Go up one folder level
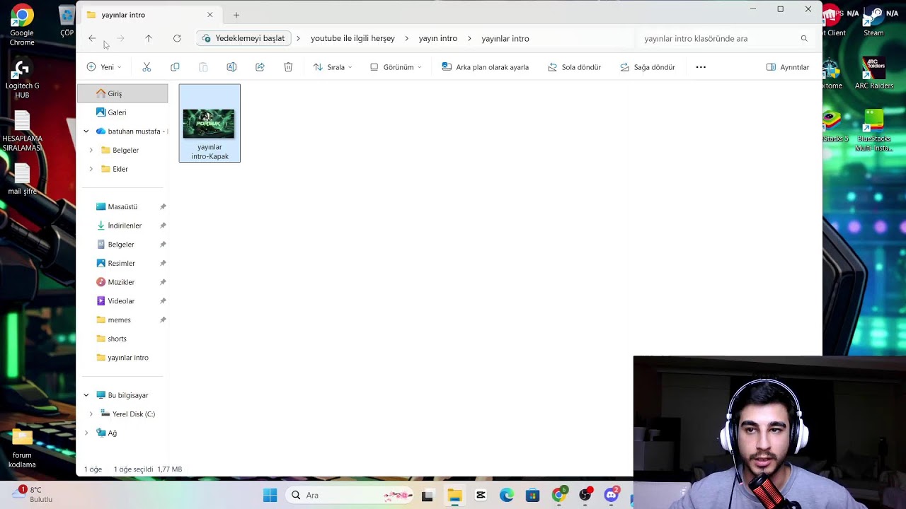 [148, 38]
